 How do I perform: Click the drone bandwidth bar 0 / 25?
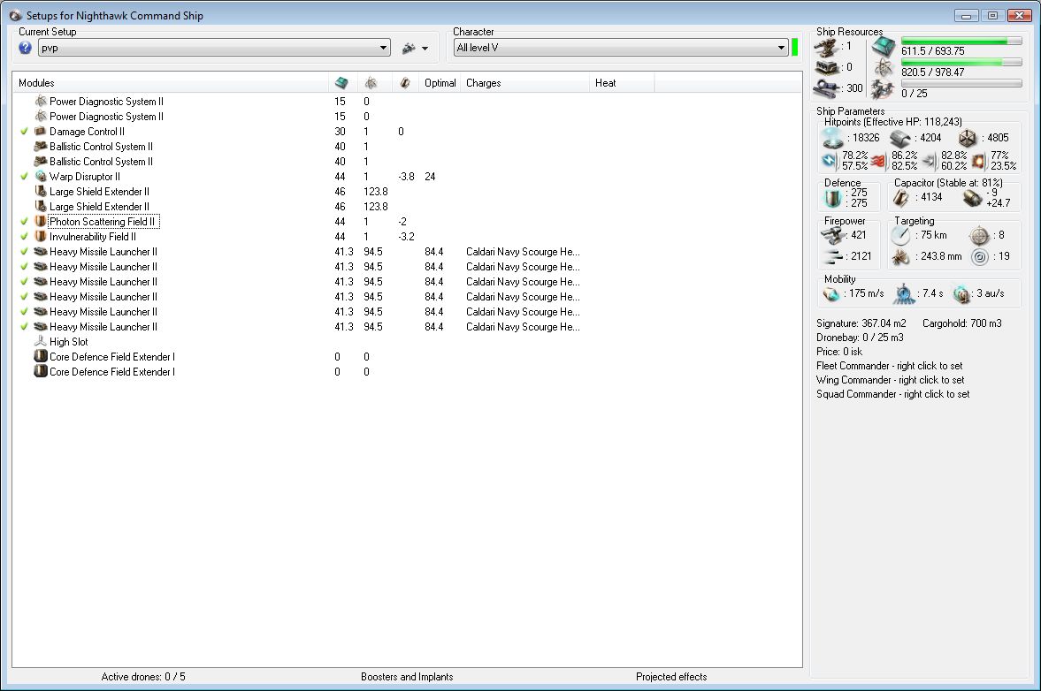tap(961, 84)
